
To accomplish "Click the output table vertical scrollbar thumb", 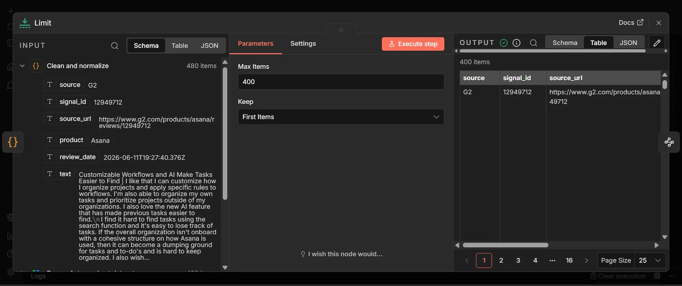I will click(x=665, y=84).
